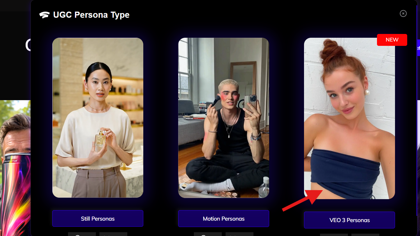
Task: Click the red NEW badge
Action: [392, 40]
